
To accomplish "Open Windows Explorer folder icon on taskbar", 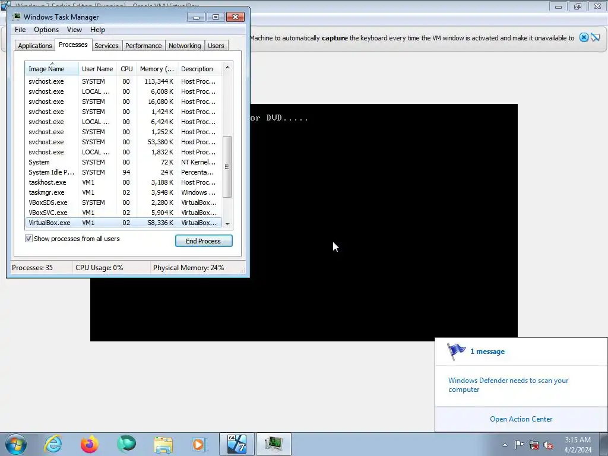I will [163, 445].
